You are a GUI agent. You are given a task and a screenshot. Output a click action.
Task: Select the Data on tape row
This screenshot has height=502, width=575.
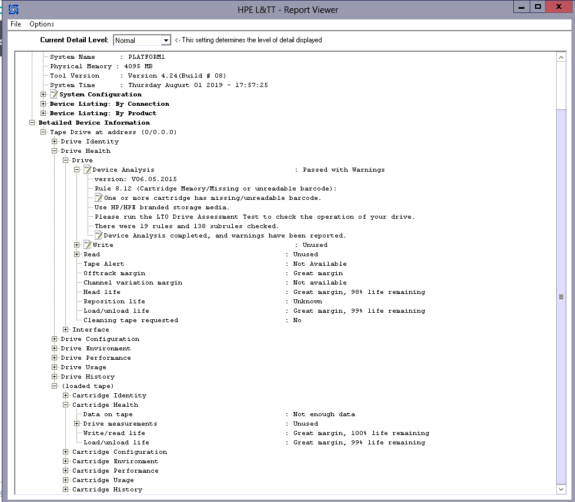pos(219,414)
